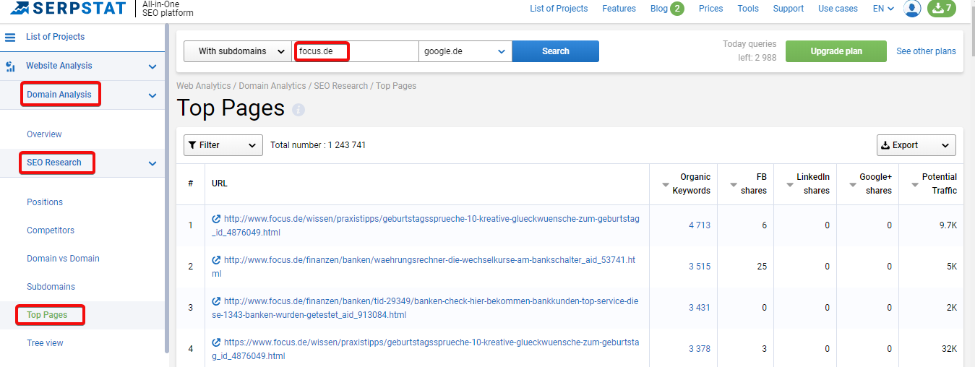The width and height of the screenshot is (975, 367).
Task: Open the waehrungsrechner URL in row 2
Action: pos(424,267)
